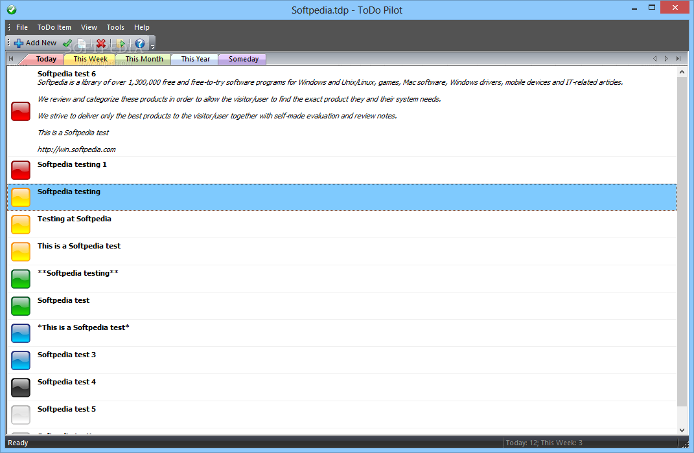Click blue icon of Softpedia test 3
The height and width of the screenshot is (453, 694).
tap(20, 360)
